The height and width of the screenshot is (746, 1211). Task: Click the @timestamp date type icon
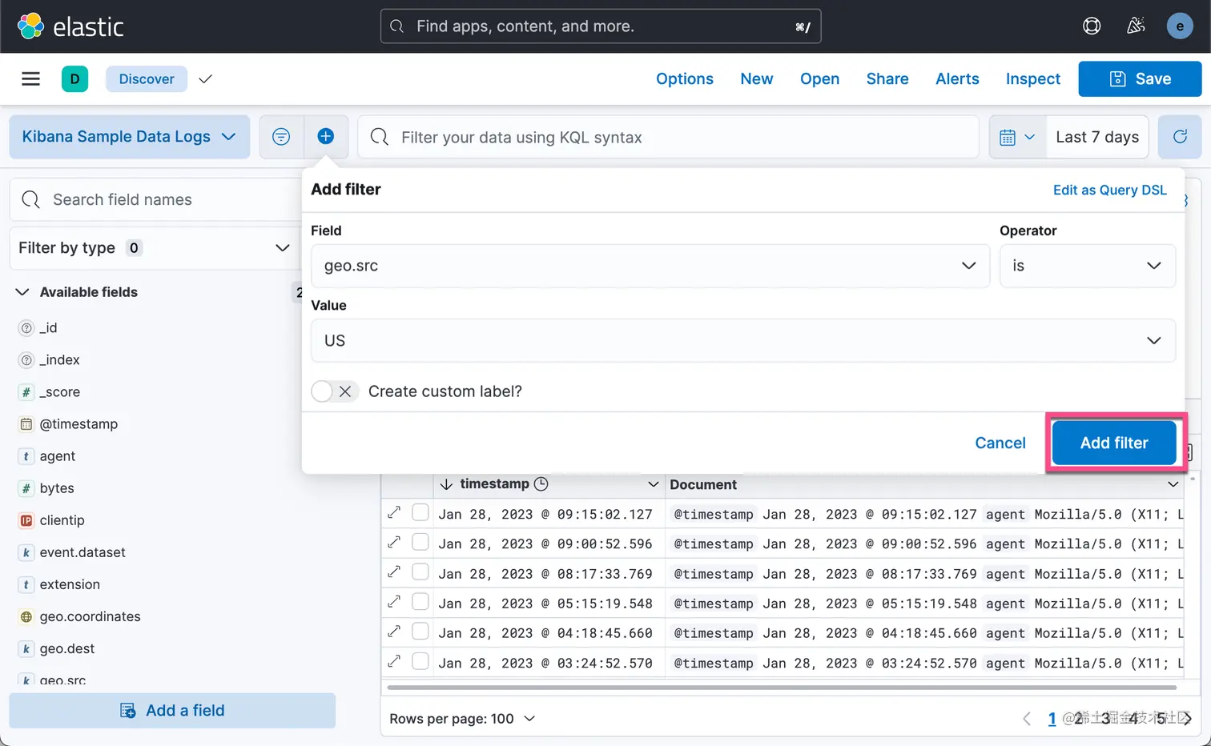click(26, 424)
